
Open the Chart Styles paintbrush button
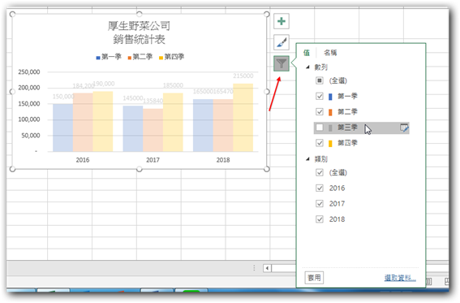coord(282,42)
